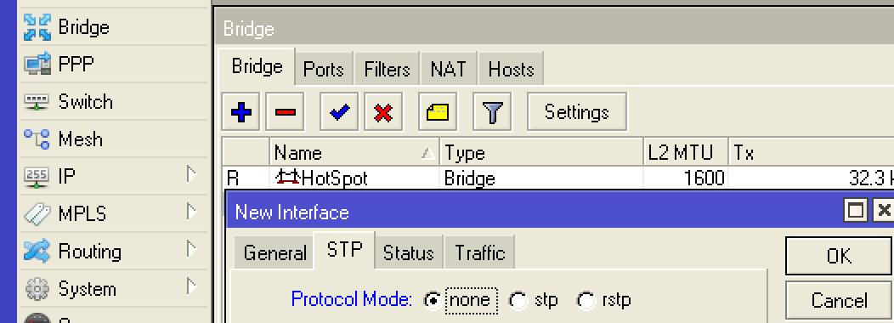This screenshot has width=894, height=323.
Task: Sort by Name column header
Action: (x=354, y=152)
